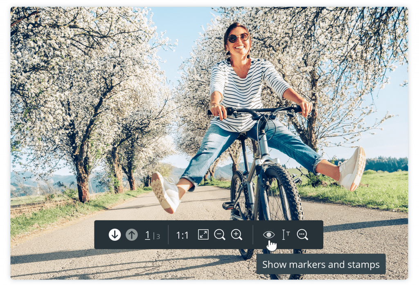Zoom out with minus magnifier
The image size is (419, 286).
220,235
